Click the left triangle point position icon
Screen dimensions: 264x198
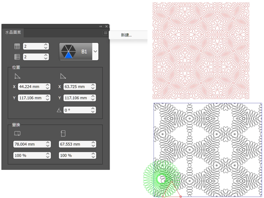pos(17,76)
